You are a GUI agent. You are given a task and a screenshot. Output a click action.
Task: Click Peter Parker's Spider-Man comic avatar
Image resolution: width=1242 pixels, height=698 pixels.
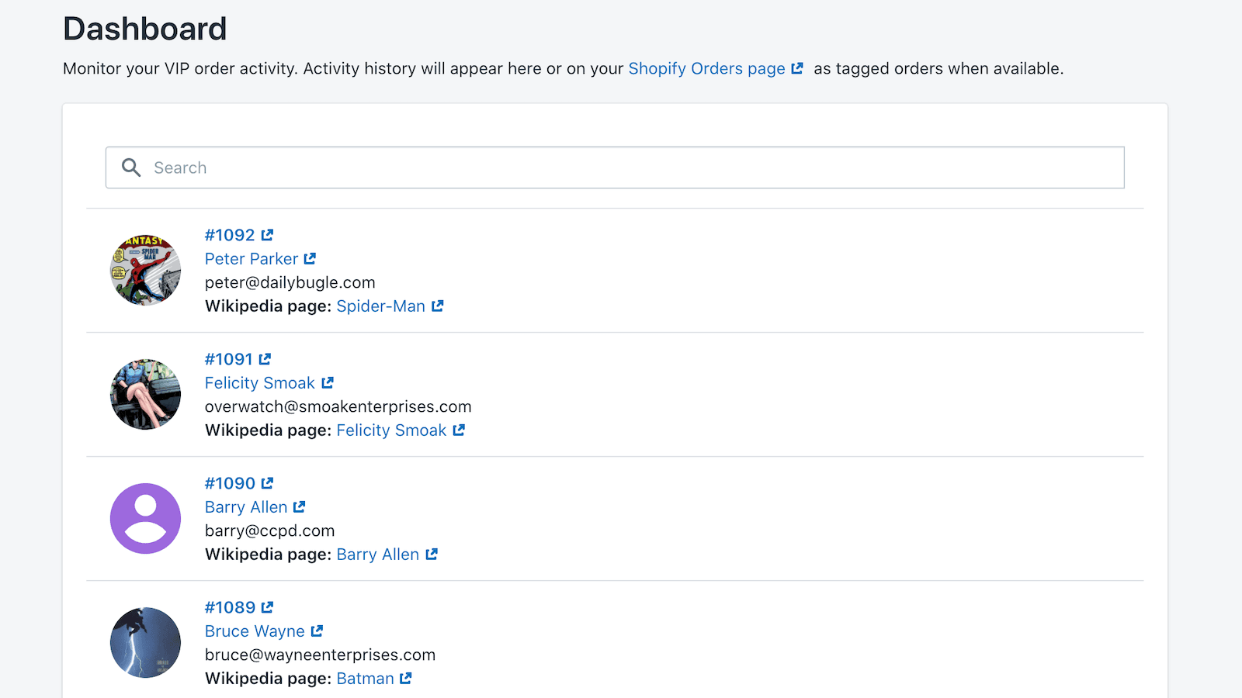coord(145,270)
